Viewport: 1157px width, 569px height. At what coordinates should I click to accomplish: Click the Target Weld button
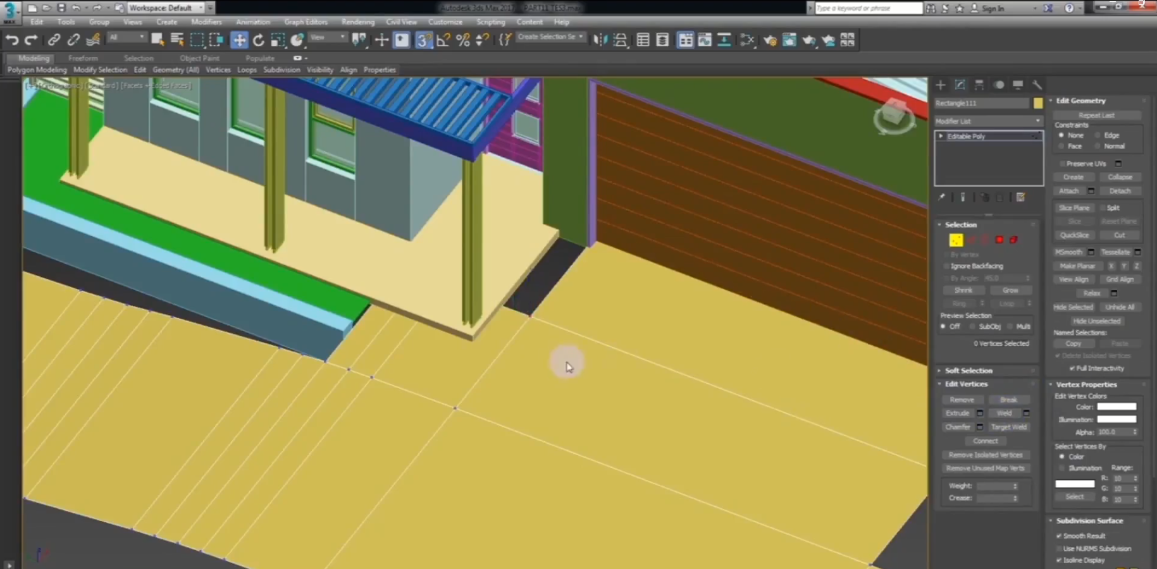pos(1009,427)
